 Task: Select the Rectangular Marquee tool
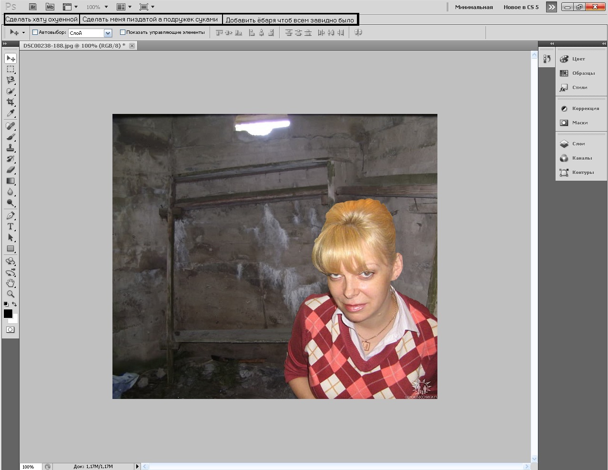10,69
